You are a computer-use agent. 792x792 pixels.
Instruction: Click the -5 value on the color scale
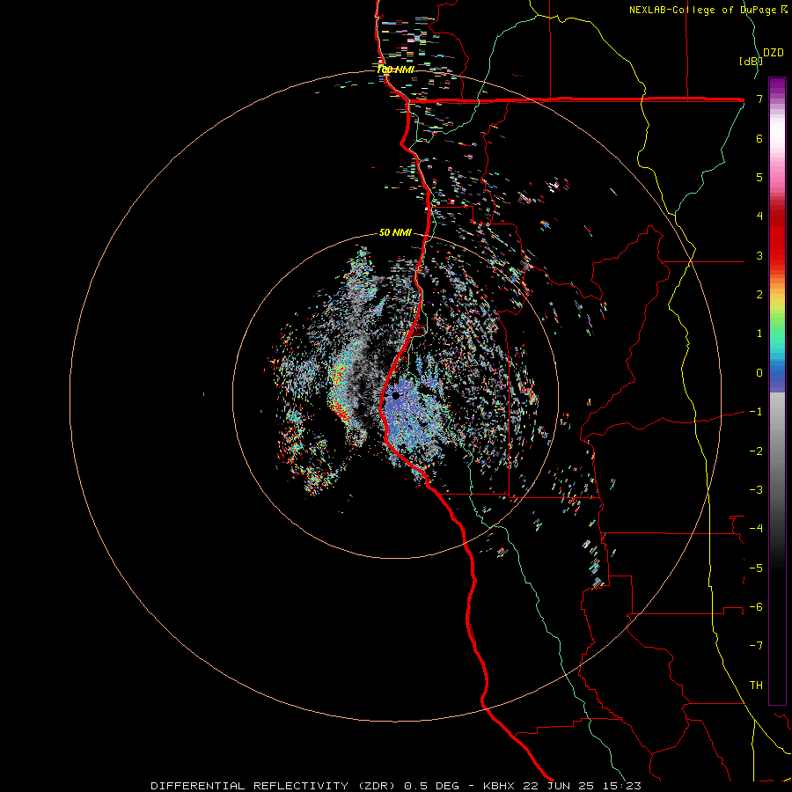756,568
